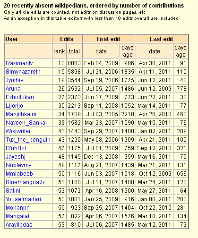Click the rank sub-header cell
Screen dimensions: 198x238
(59, 51)
